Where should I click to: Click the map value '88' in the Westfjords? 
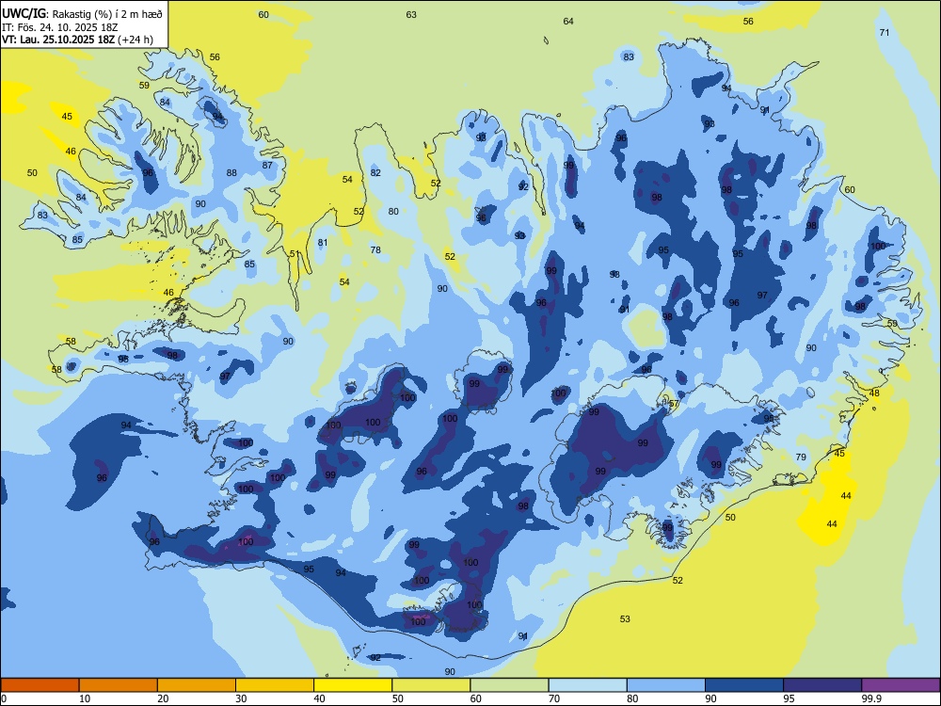(231, 173)
